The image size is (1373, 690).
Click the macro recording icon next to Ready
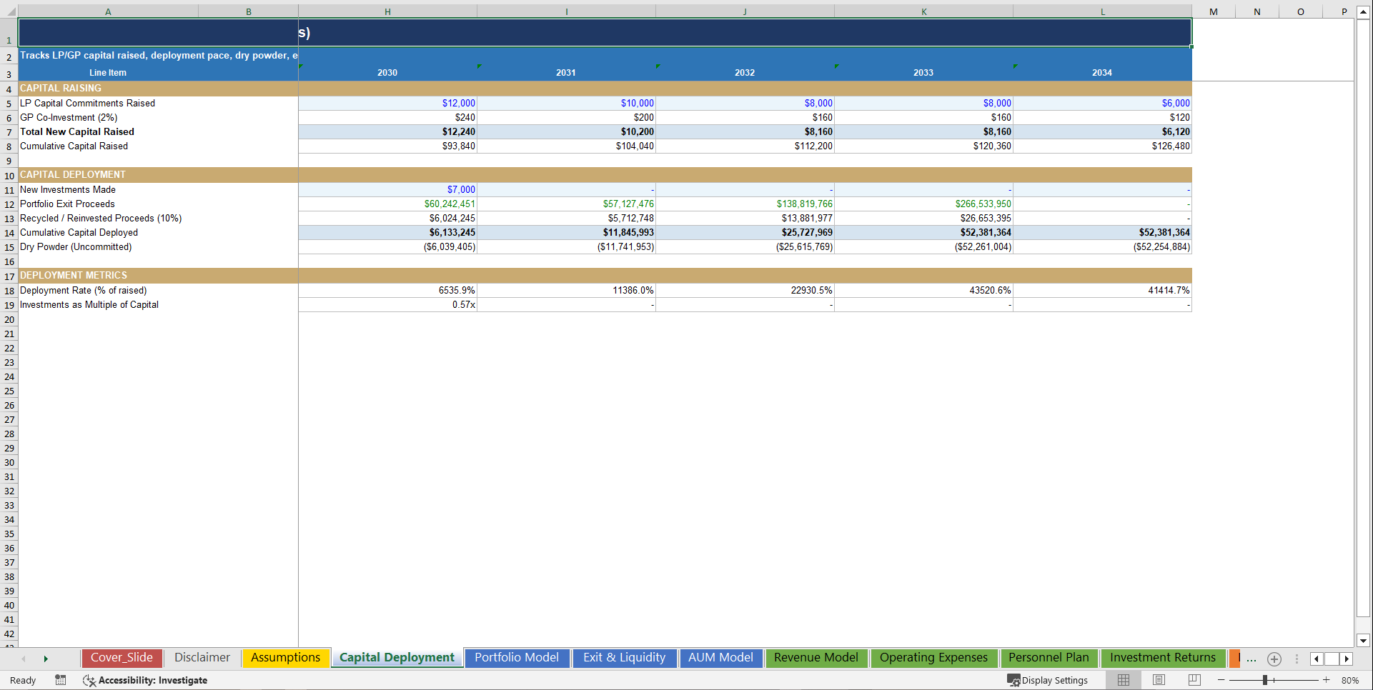point(60,680)
